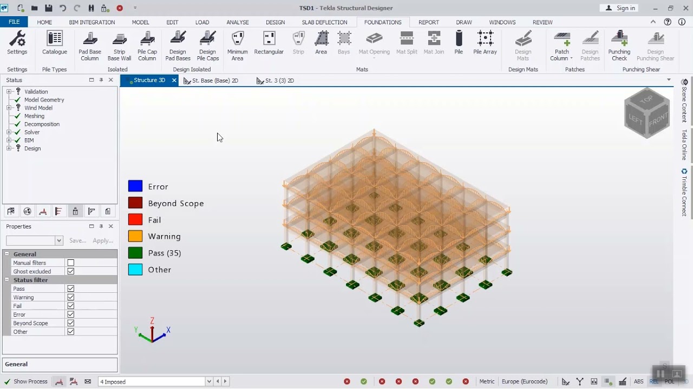Open the 4 Imposed loadcase dropdown
The height and width of the screenshot is (389, 693).
click(209, 381)
